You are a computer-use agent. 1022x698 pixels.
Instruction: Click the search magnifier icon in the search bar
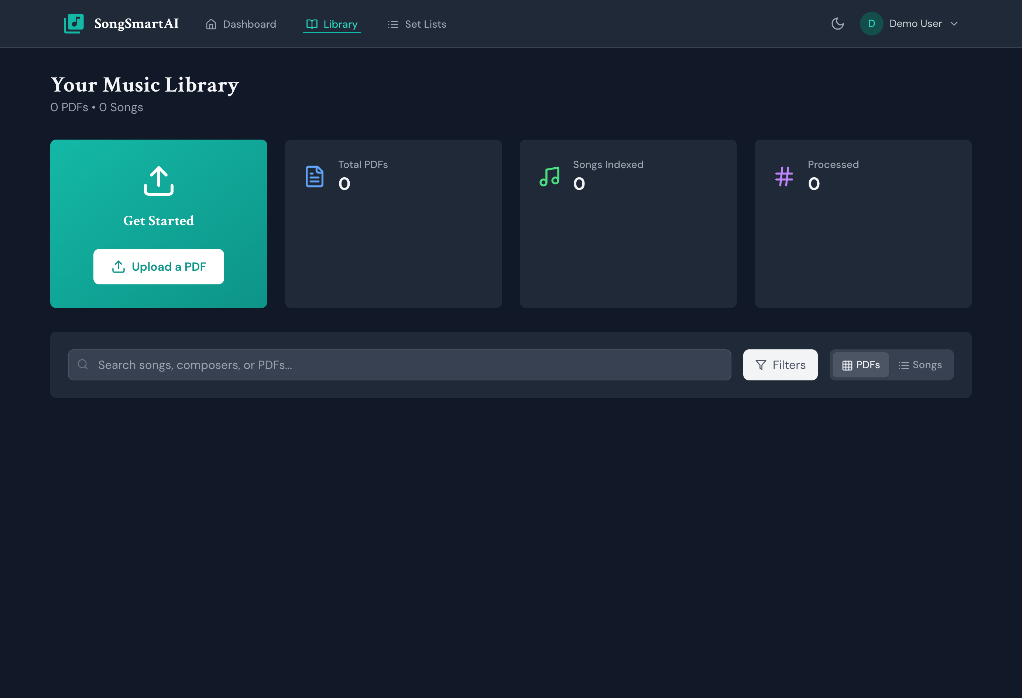(x=83, y=365)
